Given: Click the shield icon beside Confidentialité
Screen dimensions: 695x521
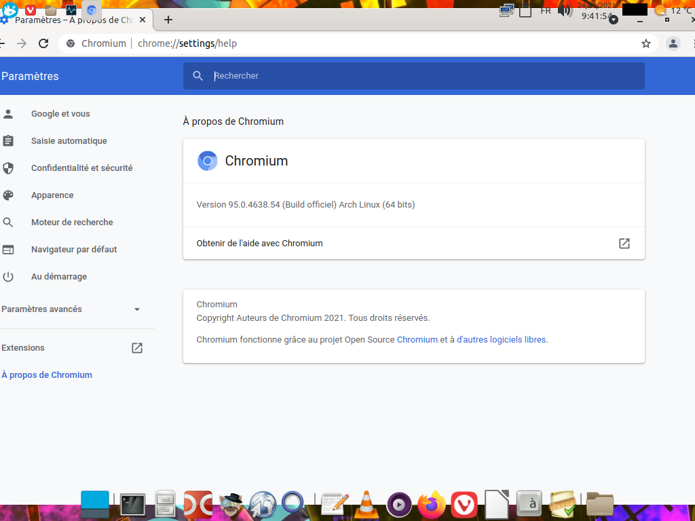Looking at the screenshot, I should point(8,168).
